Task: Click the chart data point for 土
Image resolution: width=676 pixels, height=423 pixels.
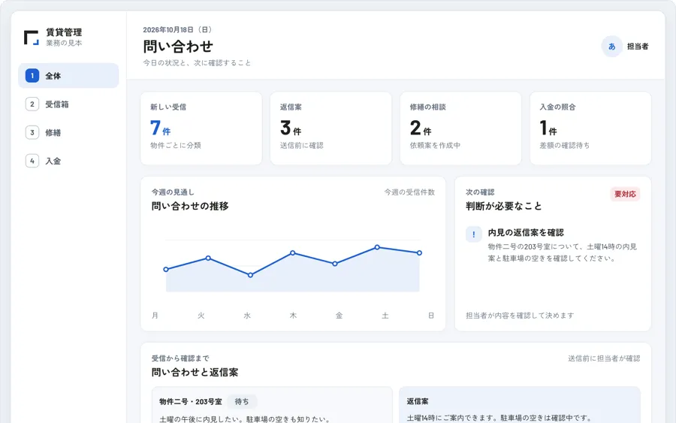Action: pyautogui.click(x=377, y=247)
